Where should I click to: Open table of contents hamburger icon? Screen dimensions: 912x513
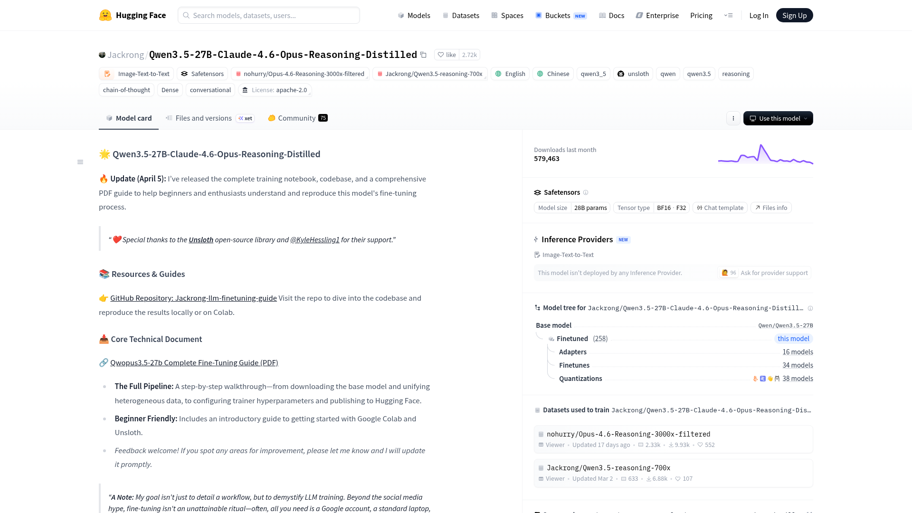pyautogui.click(x=80, y=162)
